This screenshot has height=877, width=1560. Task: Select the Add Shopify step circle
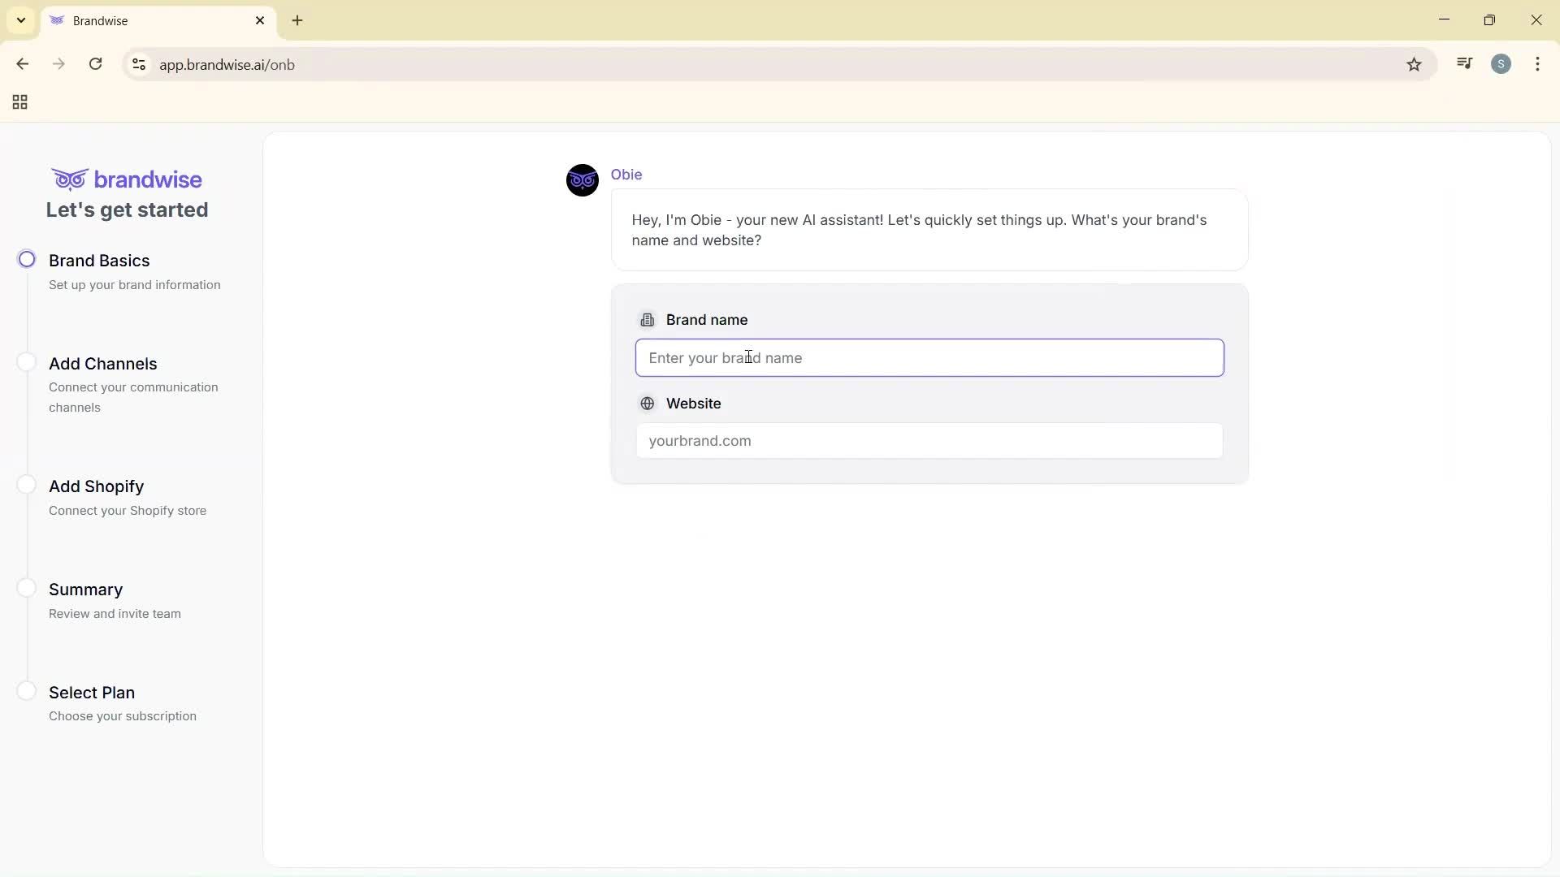pos(27,484)
